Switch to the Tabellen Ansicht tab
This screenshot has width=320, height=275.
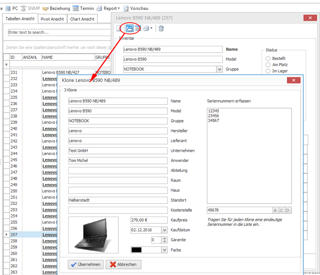[20, 19]
